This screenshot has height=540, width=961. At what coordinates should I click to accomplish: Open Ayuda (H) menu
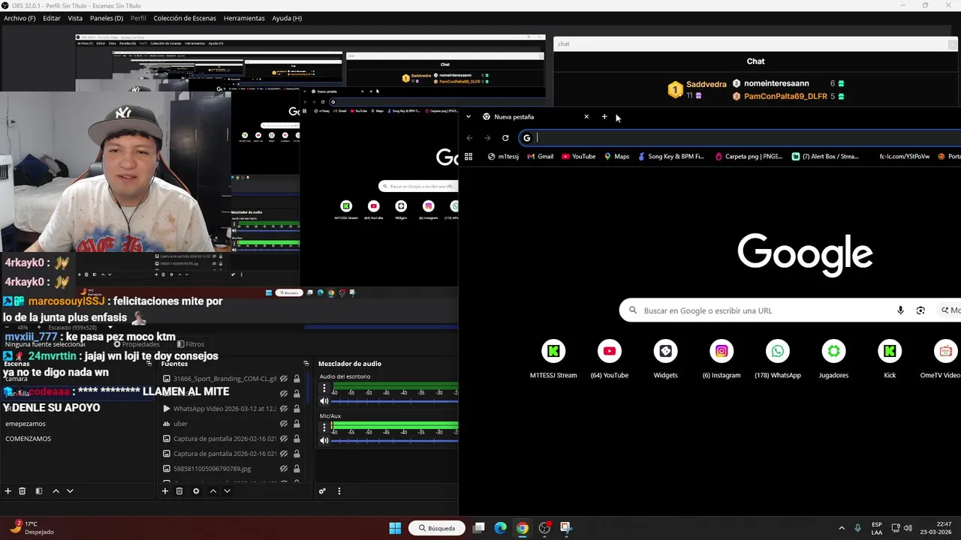pos(287,18)
